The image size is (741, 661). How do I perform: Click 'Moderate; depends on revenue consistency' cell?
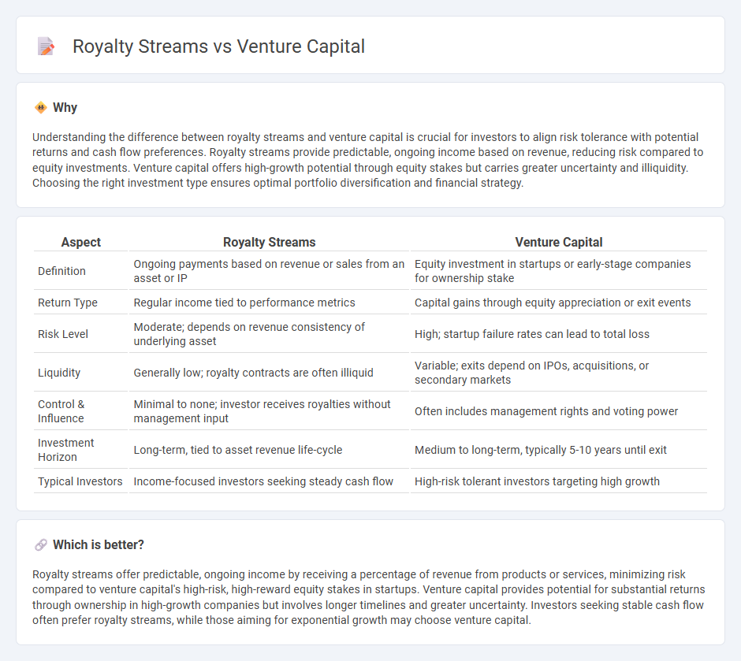coord(269,334)
